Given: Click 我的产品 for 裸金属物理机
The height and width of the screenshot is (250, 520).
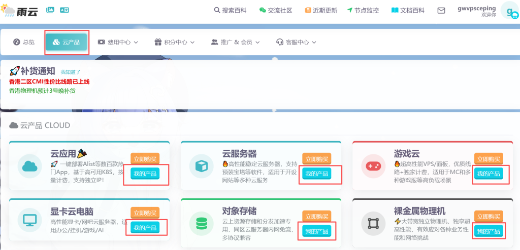Looking at the screenshot, I should [x=489, y=231].
